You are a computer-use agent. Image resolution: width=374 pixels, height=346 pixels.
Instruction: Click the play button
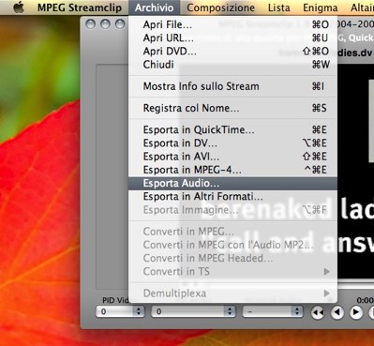click(x=356, y=312)
